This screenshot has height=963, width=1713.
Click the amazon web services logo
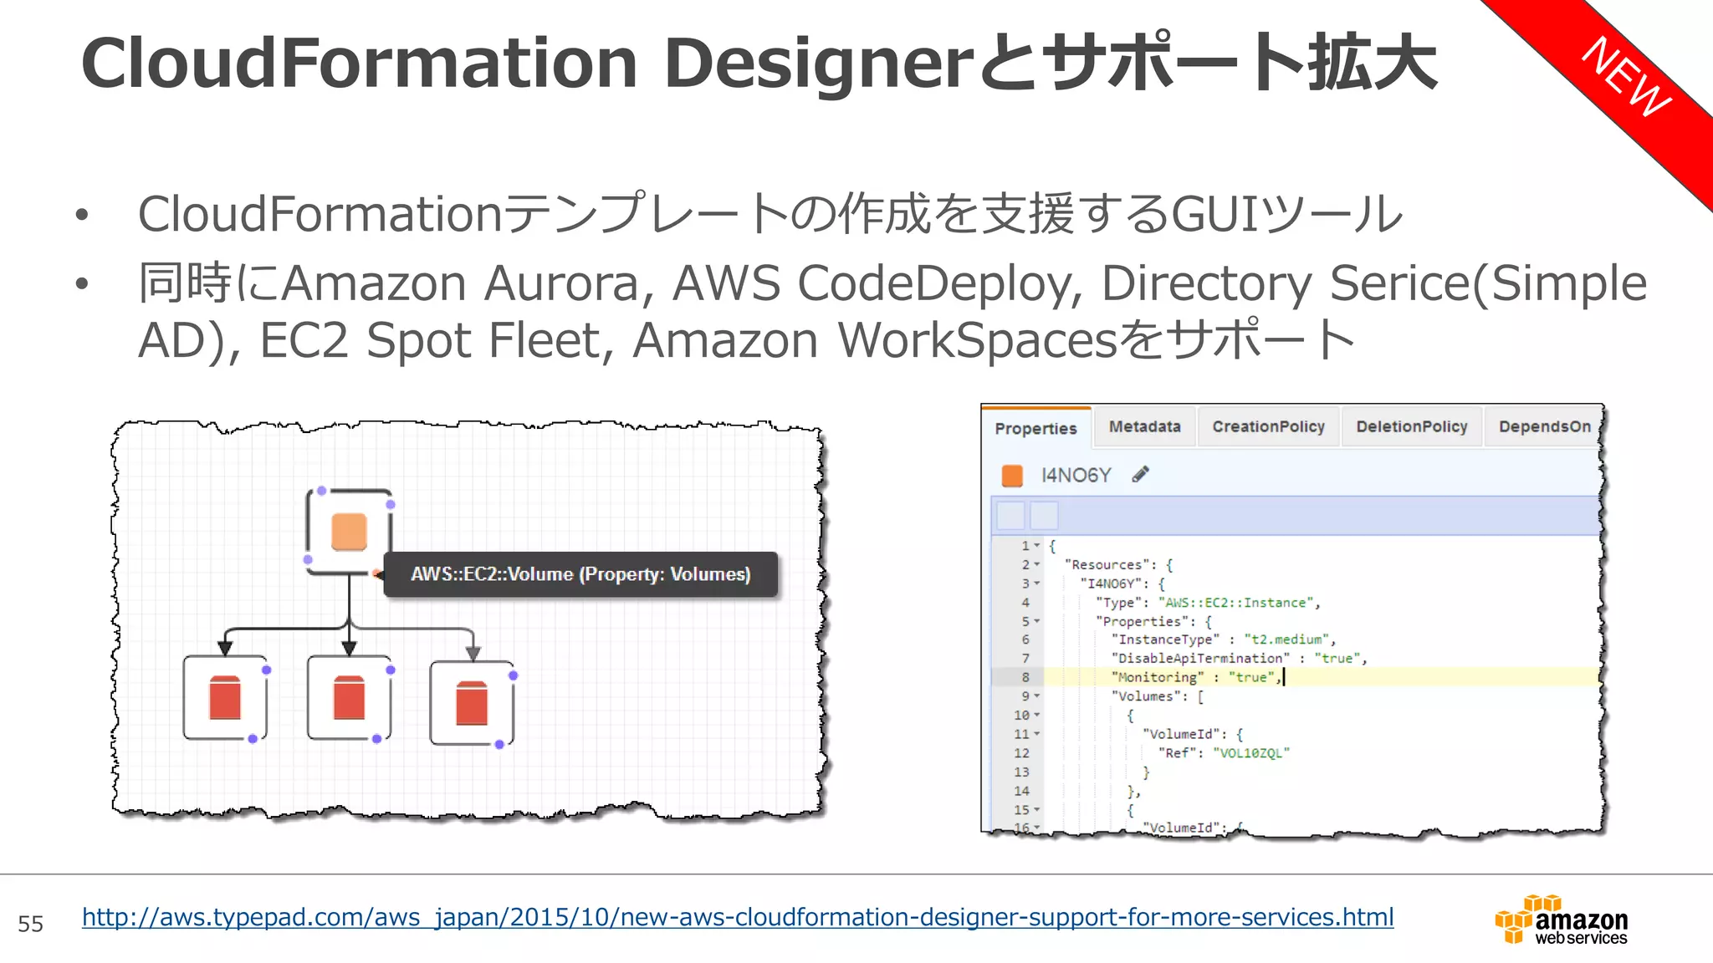click(1562, 920)
